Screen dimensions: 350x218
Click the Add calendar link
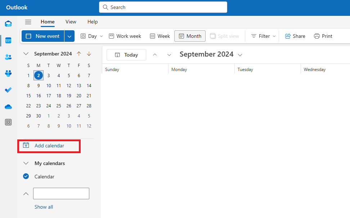click(x=49, y=146)
